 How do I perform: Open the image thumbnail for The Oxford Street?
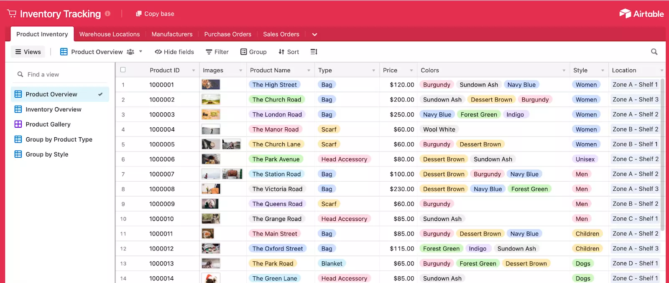point(211,249)
